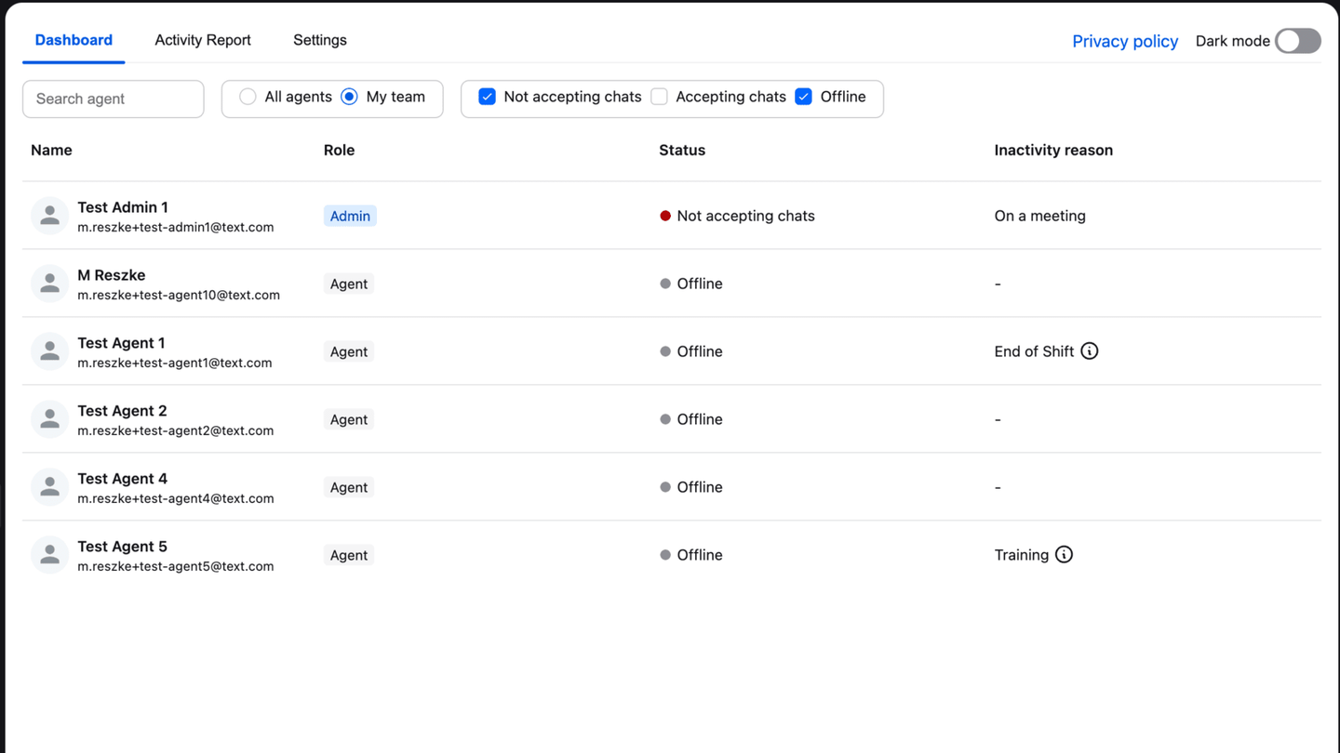Select the All agents radio button
Image resolution: width=1340 pixels, height=753 pixels.
[248, 97]
